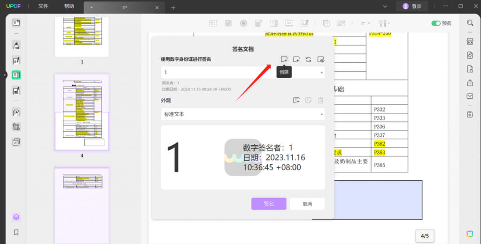Show the layers panel icon
This screenshot has width=481, height=244.
pos(16,217)
